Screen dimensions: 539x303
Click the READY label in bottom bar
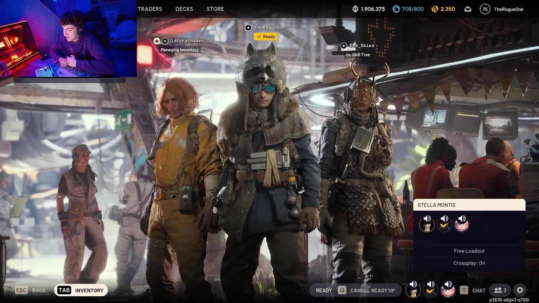tap(324, 290)
